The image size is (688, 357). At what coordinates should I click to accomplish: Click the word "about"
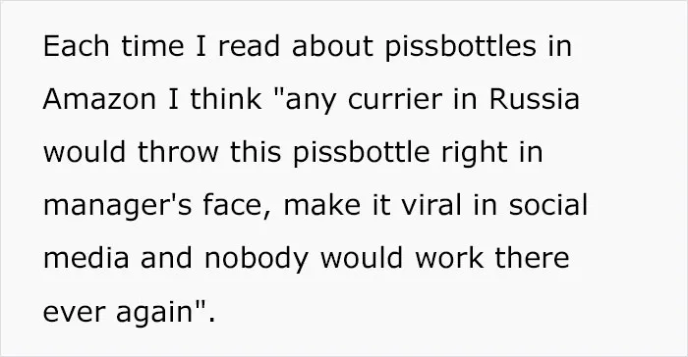tap(332, 45)
